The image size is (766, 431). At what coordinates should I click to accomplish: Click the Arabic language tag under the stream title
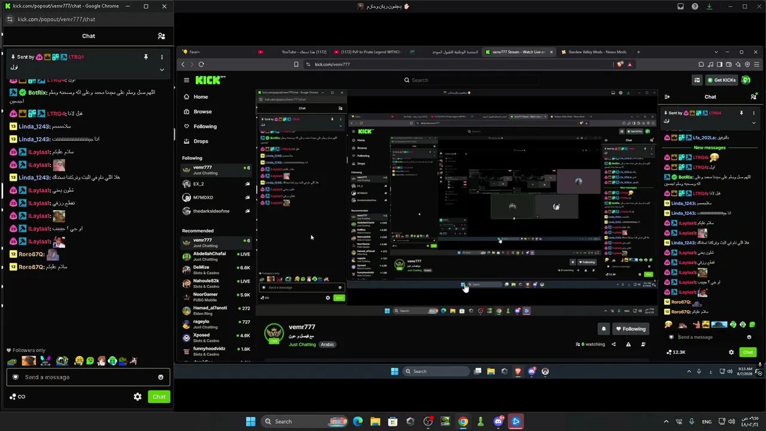(327, 345)
